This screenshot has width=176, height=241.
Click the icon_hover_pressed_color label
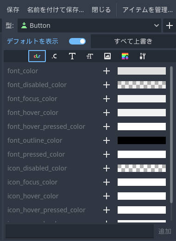point(46,210)
